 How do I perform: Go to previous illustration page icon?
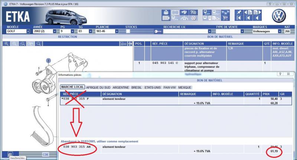click(x=248, y=13)
